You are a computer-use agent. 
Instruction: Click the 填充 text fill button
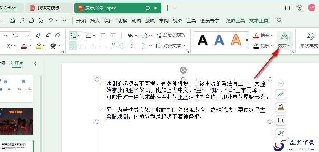point(264,36)
